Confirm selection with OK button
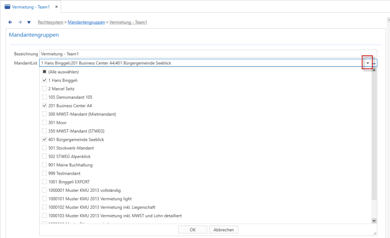390x238 pixels. tap(193, 229)
